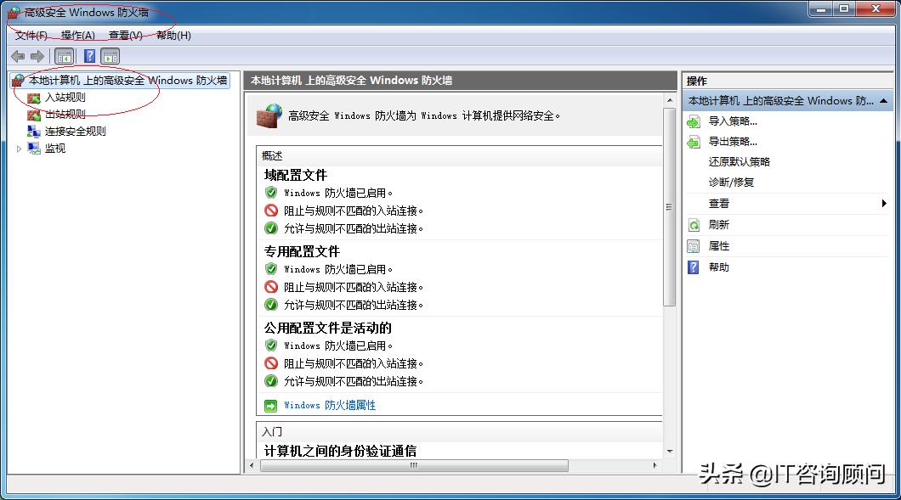The image size is (901, 500).
Task: Click the 帮助 question mark icon in actions
Action: (x=694, y=267)
